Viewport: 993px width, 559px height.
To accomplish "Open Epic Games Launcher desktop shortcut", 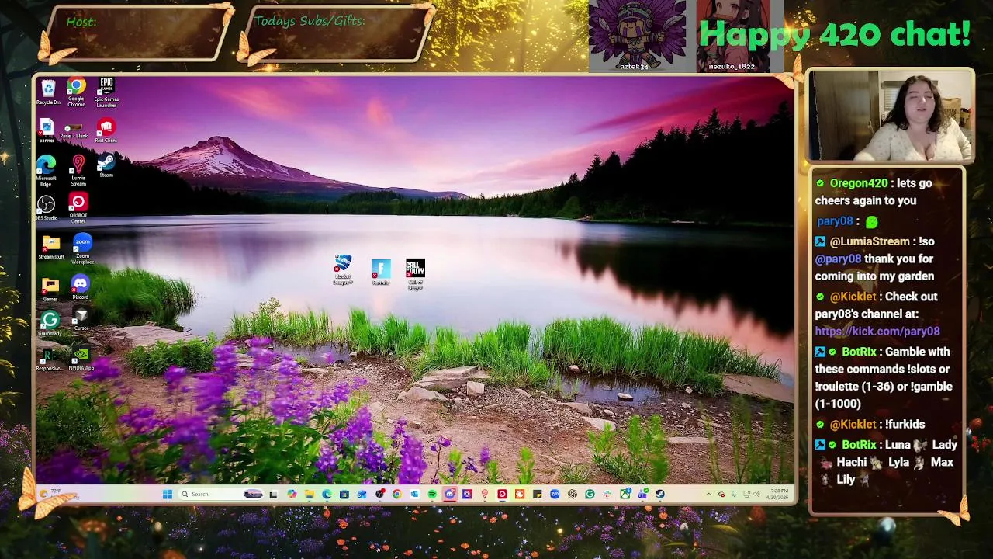I will click(x=106, y=92).
